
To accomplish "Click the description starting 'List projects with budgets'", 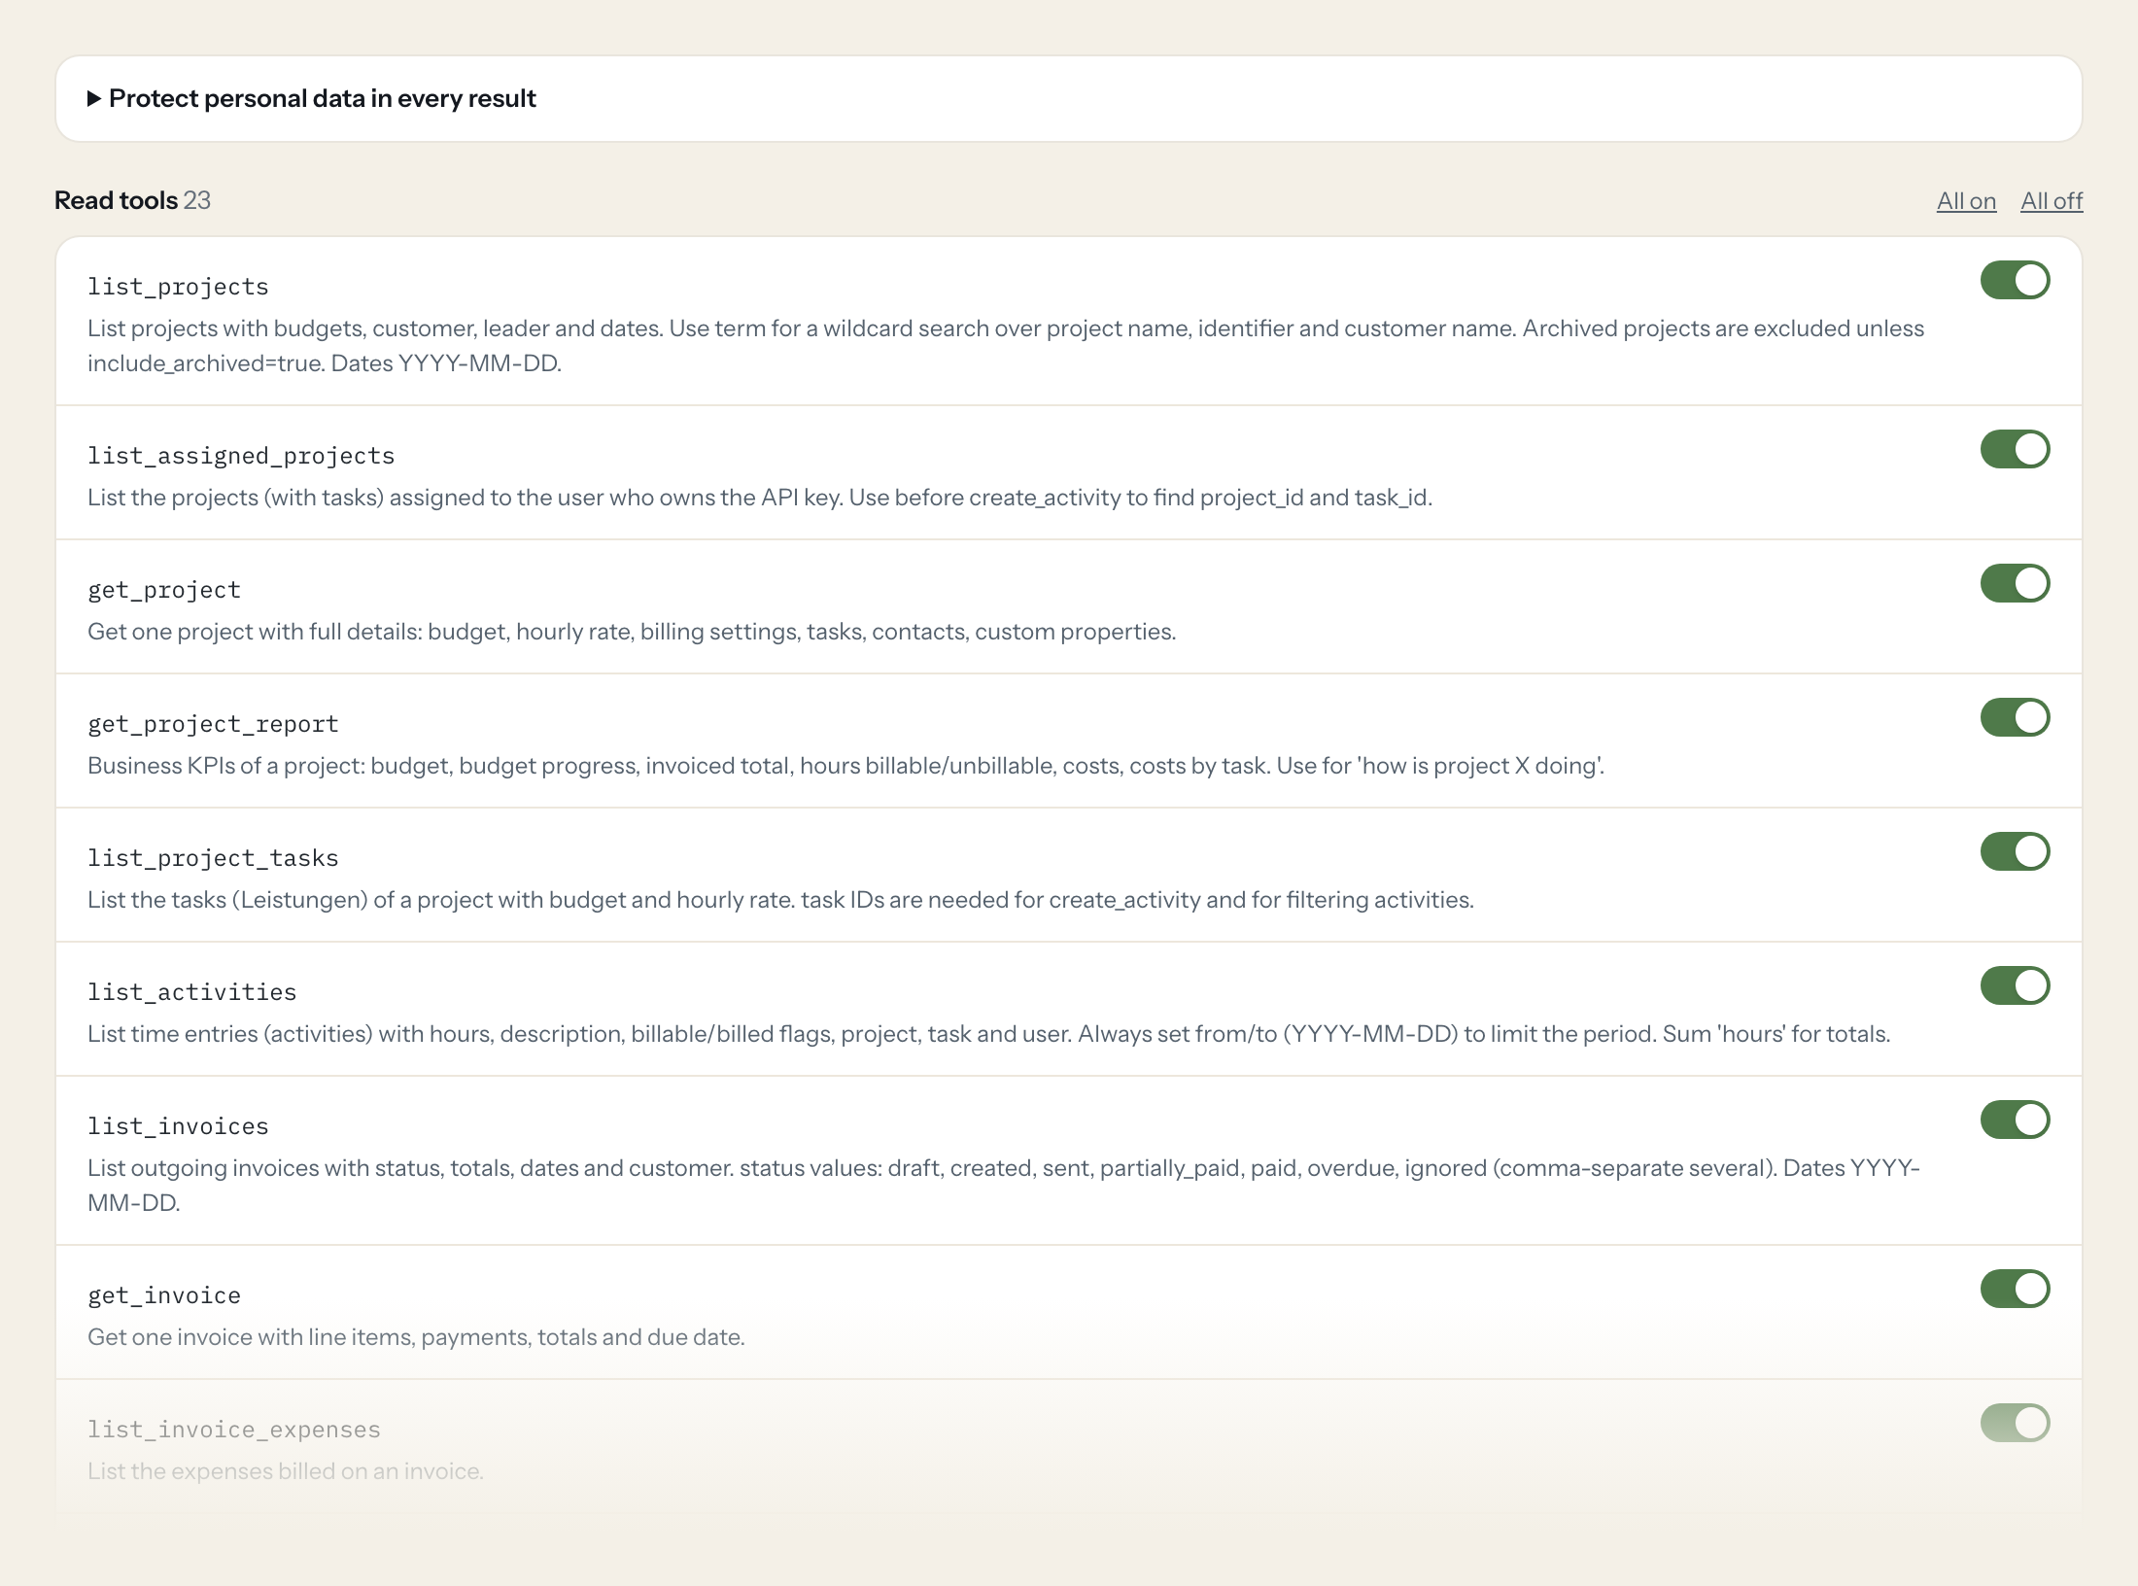I will 1006,346.
